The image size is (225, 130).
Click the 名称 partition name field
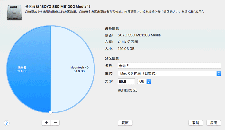point(169,66)
